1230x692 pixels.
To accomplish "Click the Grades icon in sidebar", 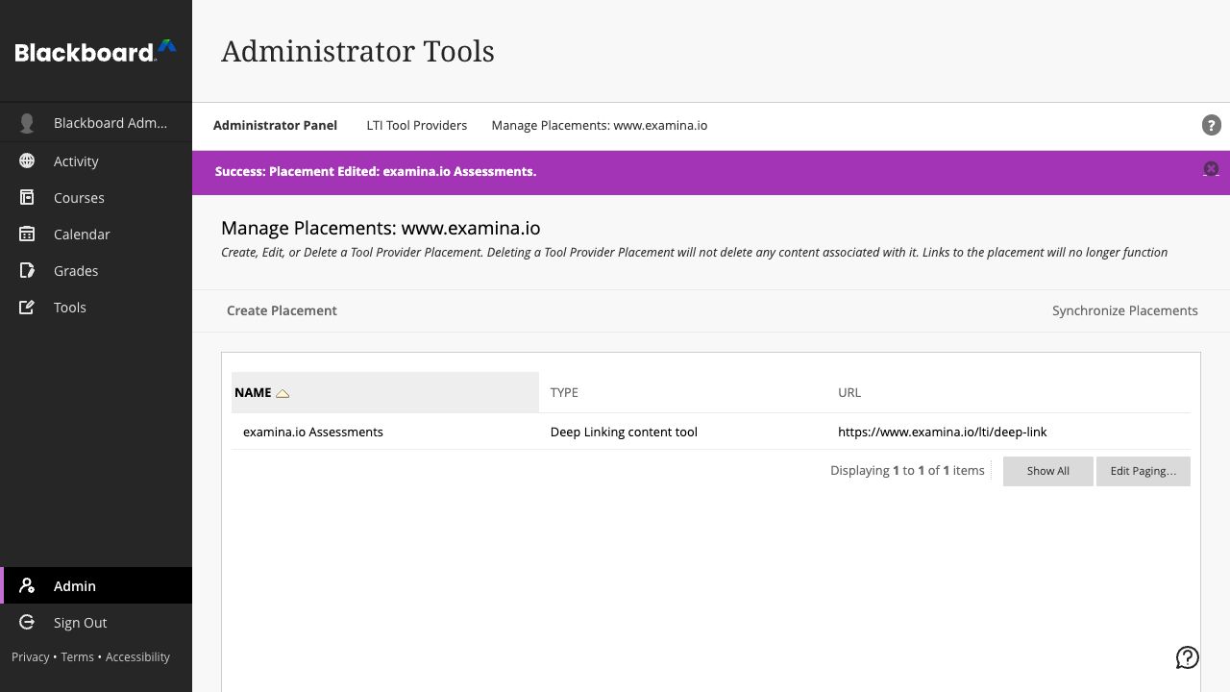I will click(27, 270).
